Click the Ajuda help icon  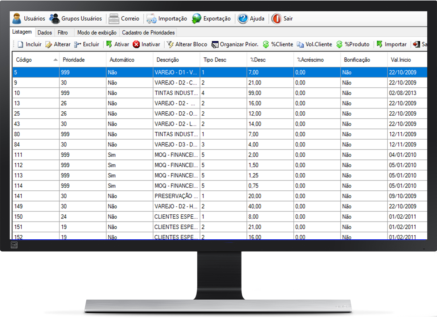[x=243, y=18]
